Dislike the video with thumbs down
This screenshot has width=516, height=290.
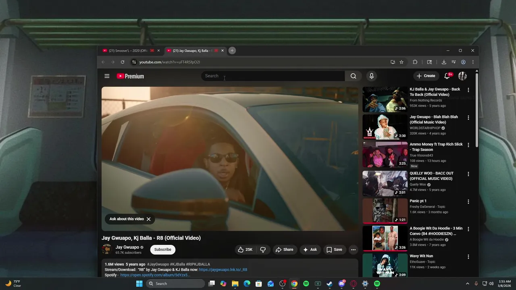pos(263,250)
